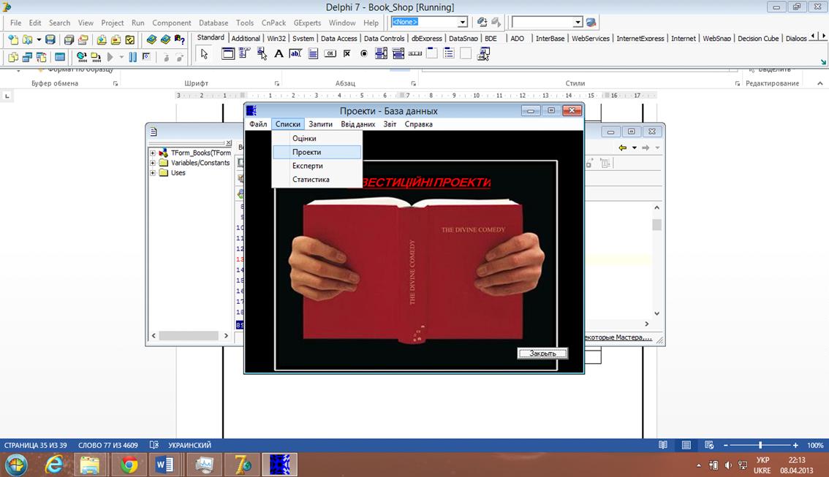Pick the Label component (letter A)
Viewport: 829px width, 477px height.
click(x=279, y=54)
